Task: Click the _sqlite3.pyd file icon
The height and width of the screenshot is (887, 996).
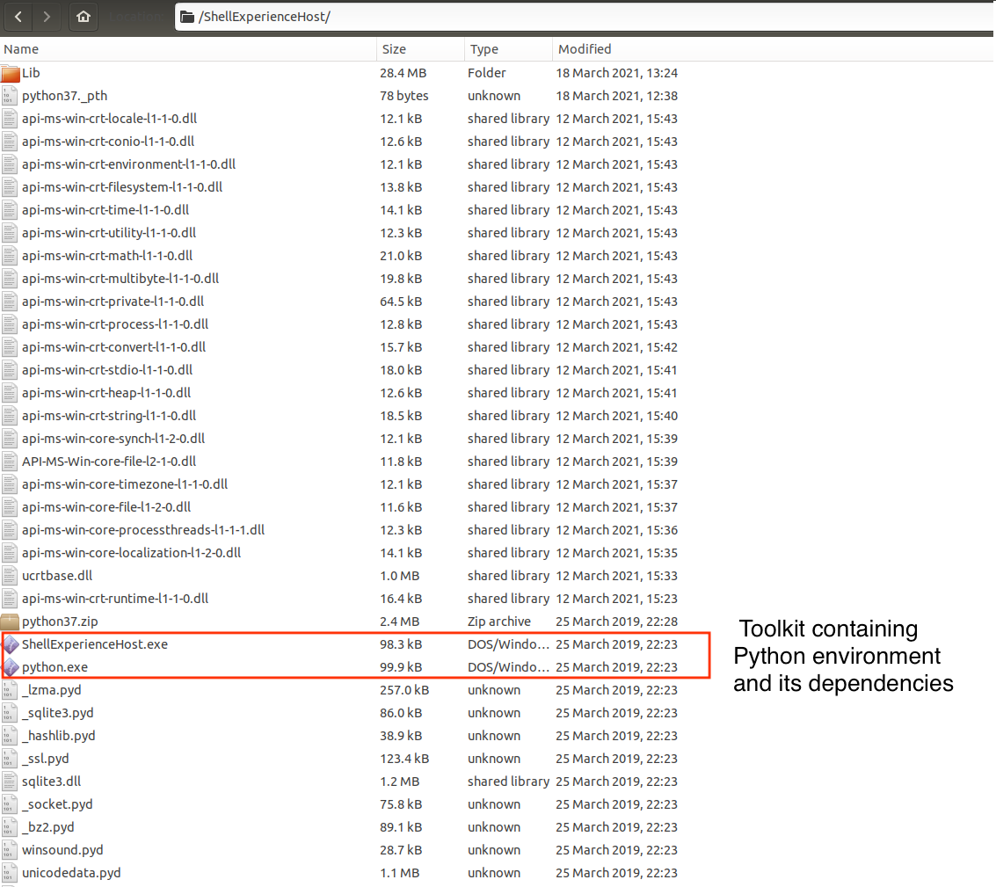Action: tap(10, 714)
